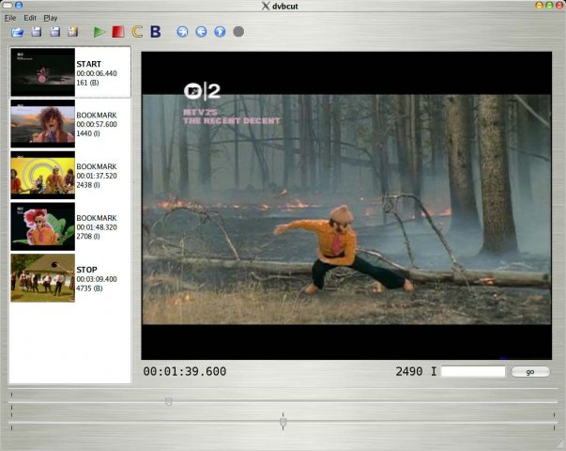Click the first floppy disk save icon
The width and height of the screenshot is (566, 451).
37,32
